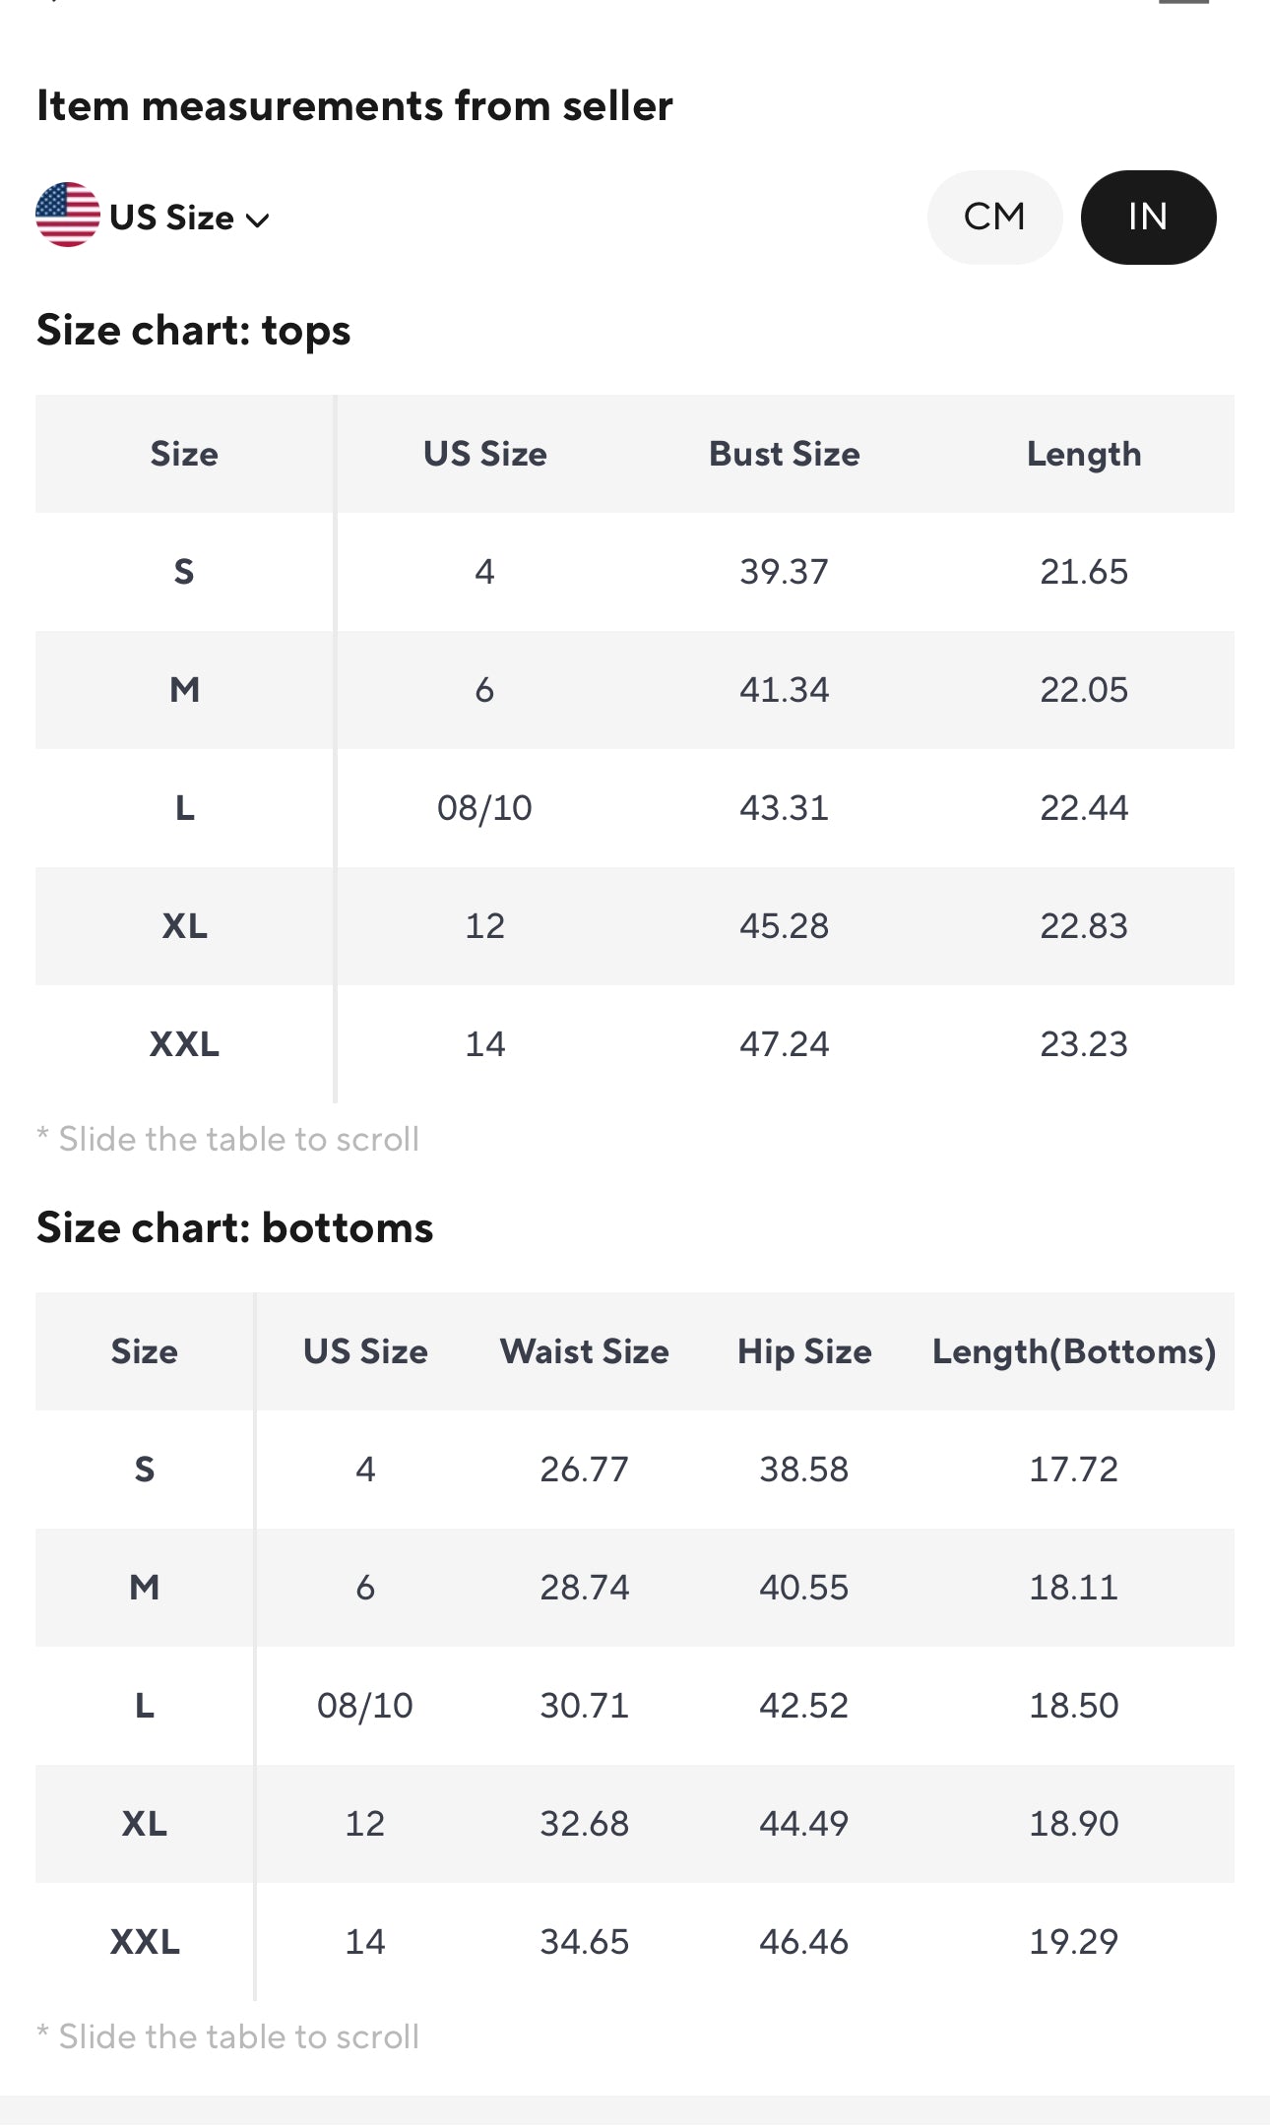
Task: Select bust measurement 45.28
Action: coord(784,926)
